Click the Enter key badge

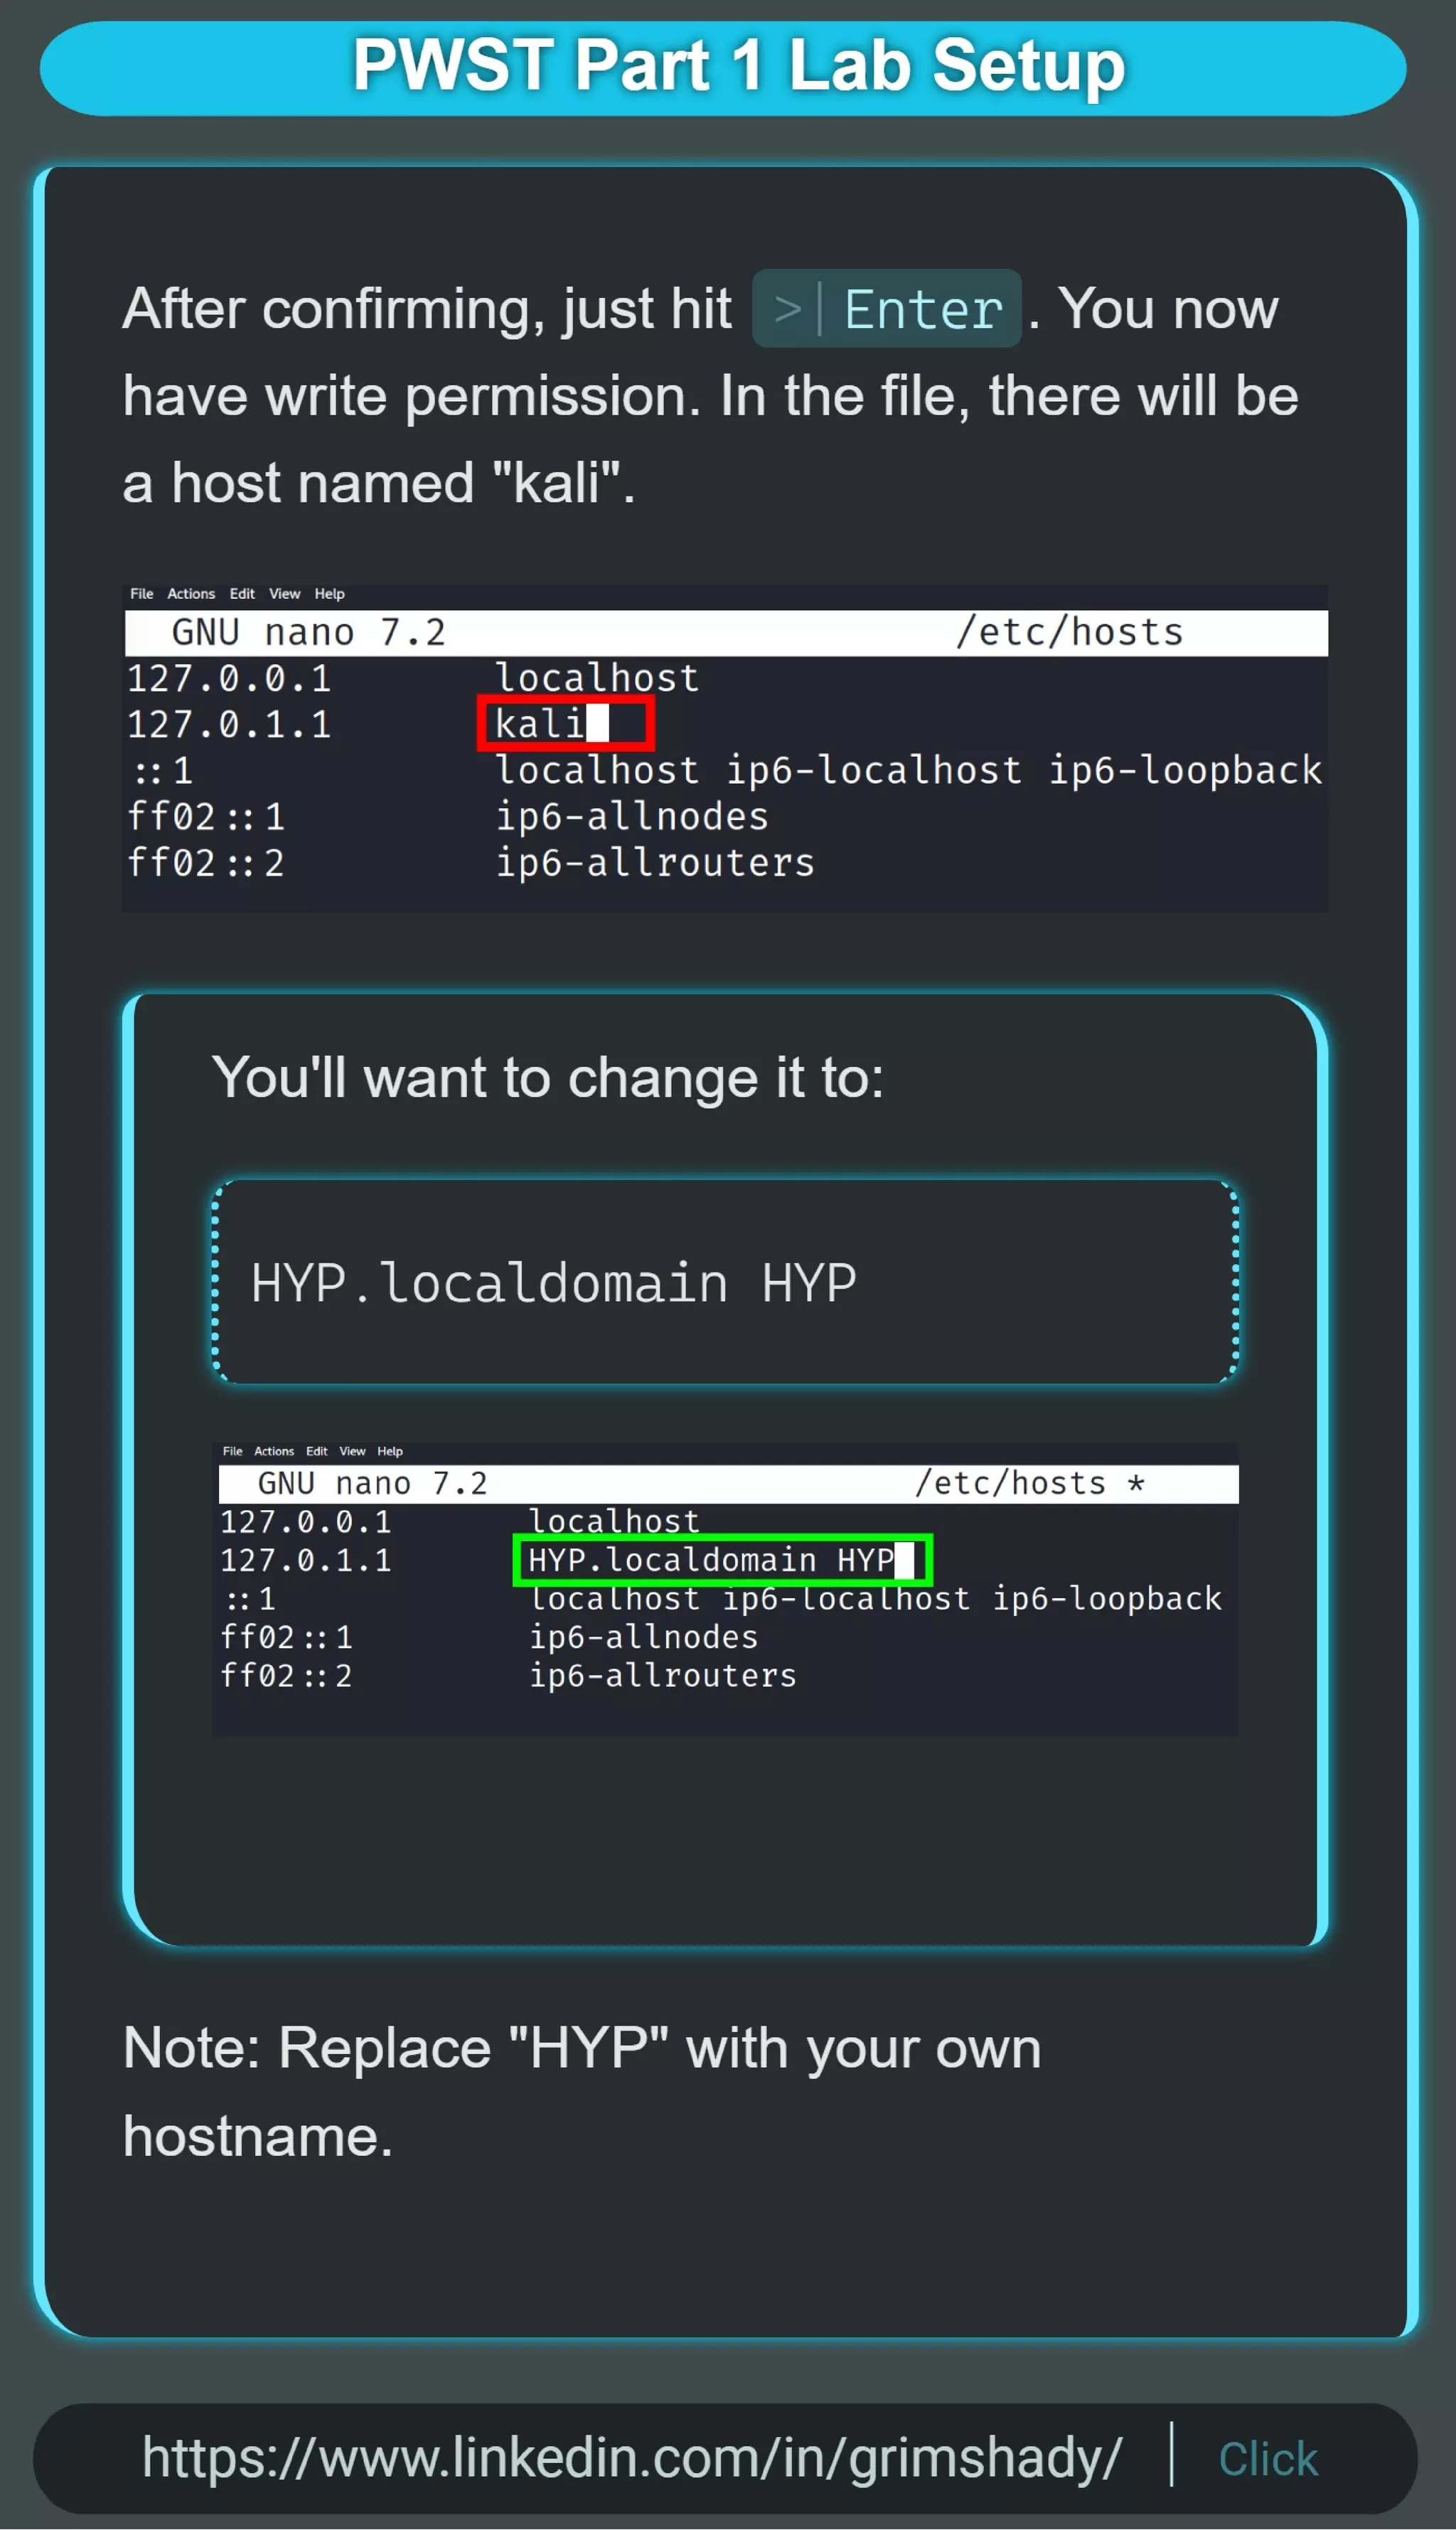(886, 308)
